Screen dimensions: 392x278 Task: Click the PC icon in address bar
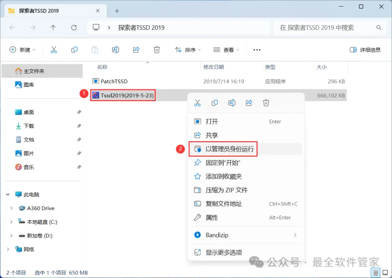96,27
